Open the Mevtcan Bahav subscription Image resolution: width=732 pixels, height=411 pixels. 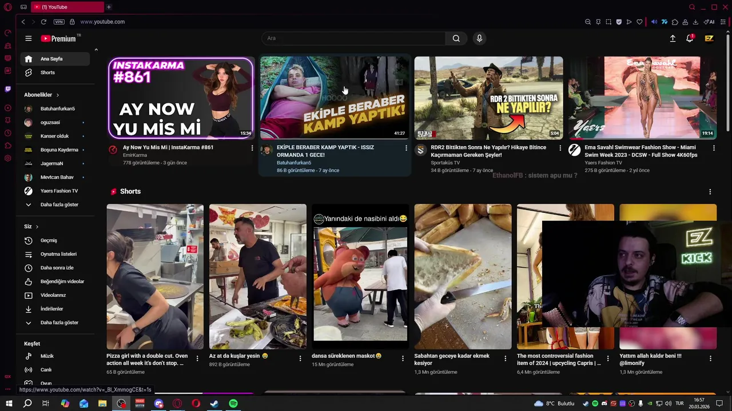[55, 177]
